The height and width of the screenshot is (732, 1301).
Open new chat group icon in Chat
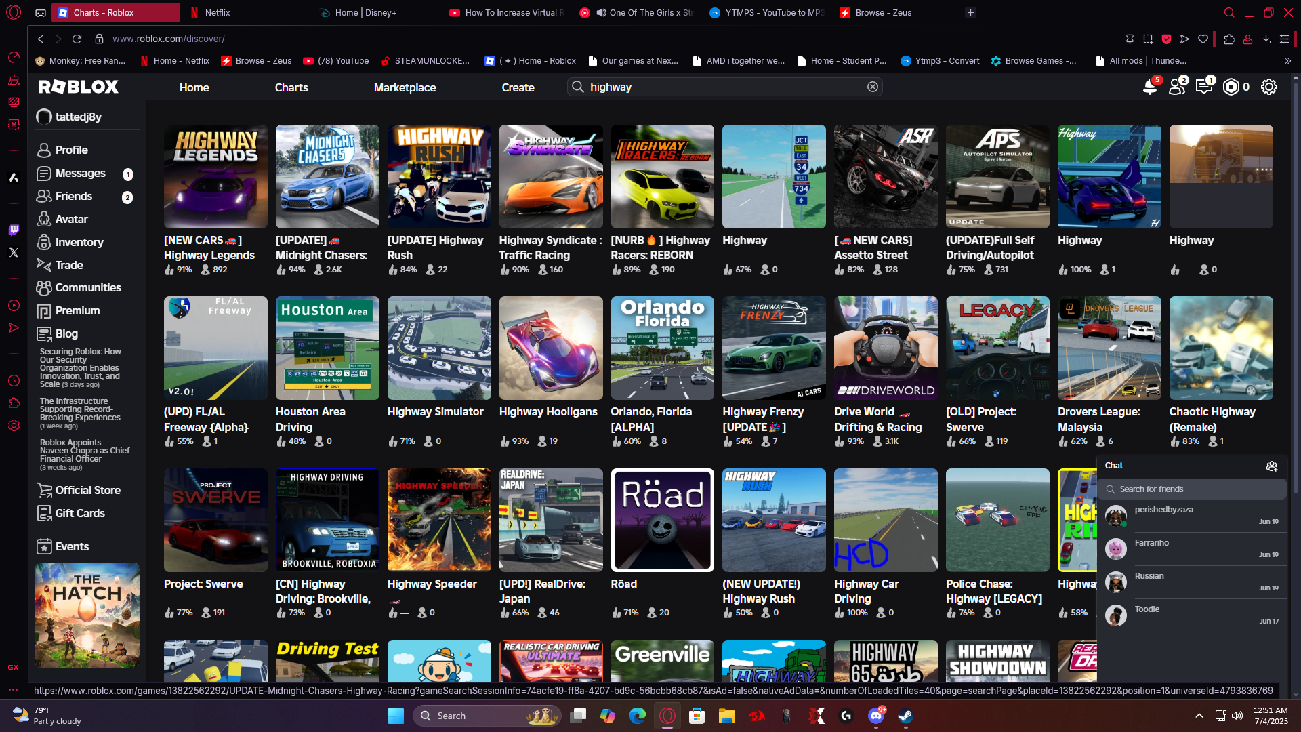click(x=1271, y=466)
